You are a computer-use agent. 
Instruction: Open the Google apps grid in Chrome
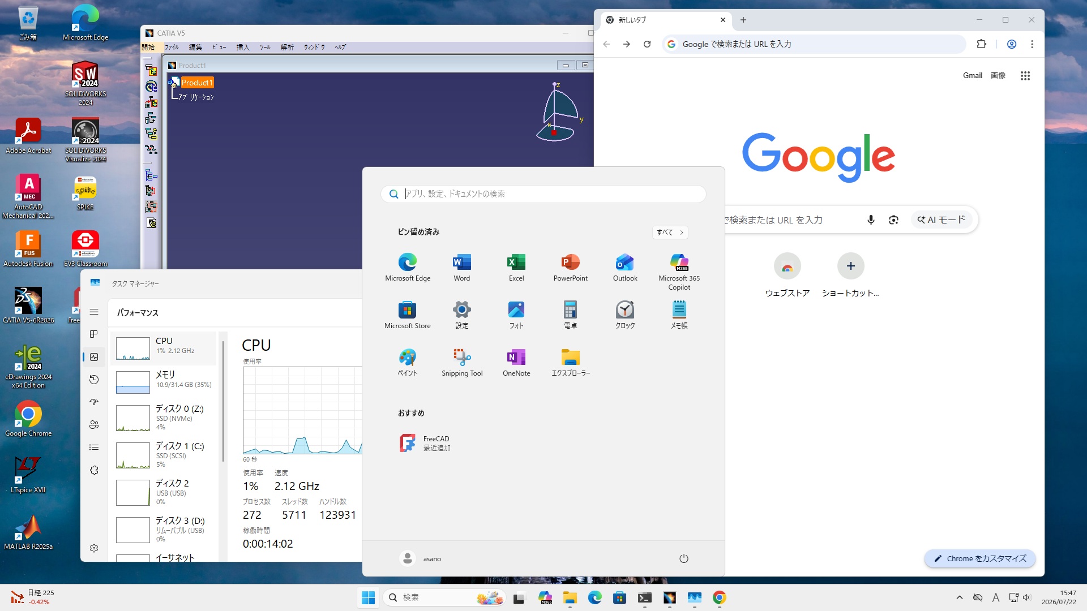point(1025,76)
